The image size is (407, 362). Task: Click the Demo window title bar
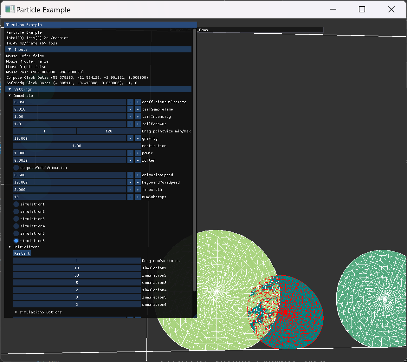tap(260, 30)
